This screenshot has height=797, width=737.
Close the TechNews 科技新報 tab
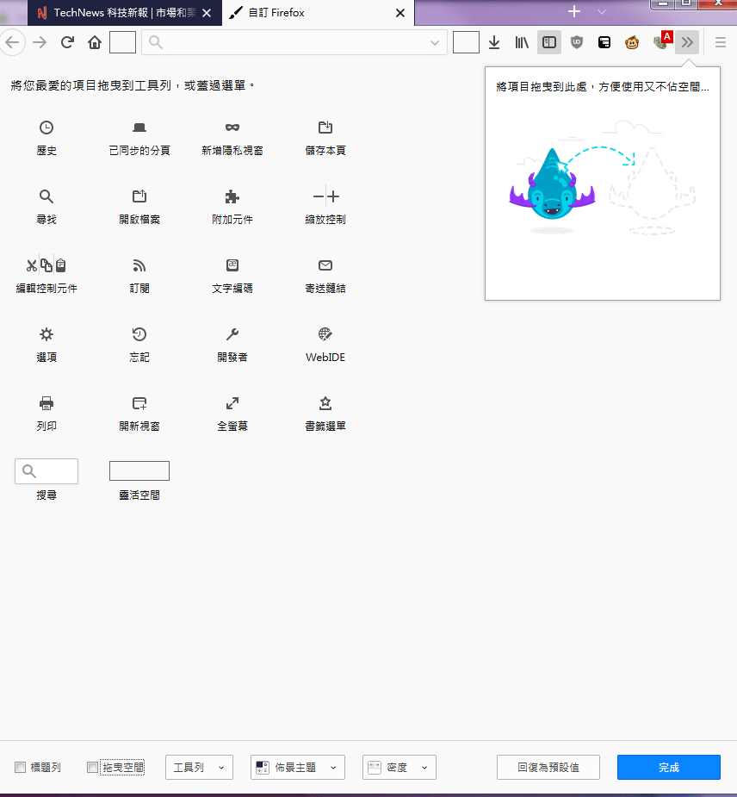click(207, 13)
